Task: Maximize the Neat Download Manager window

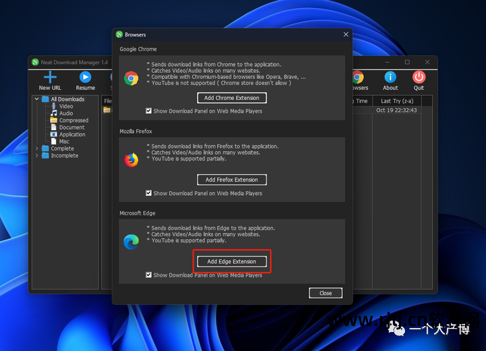Action: click(x=407, y=62)
